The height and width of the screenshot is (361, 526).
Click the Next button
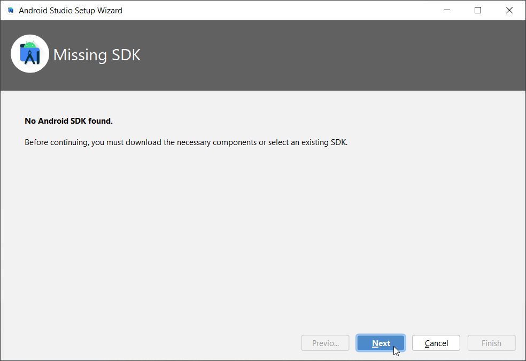[x=381, y=343]
